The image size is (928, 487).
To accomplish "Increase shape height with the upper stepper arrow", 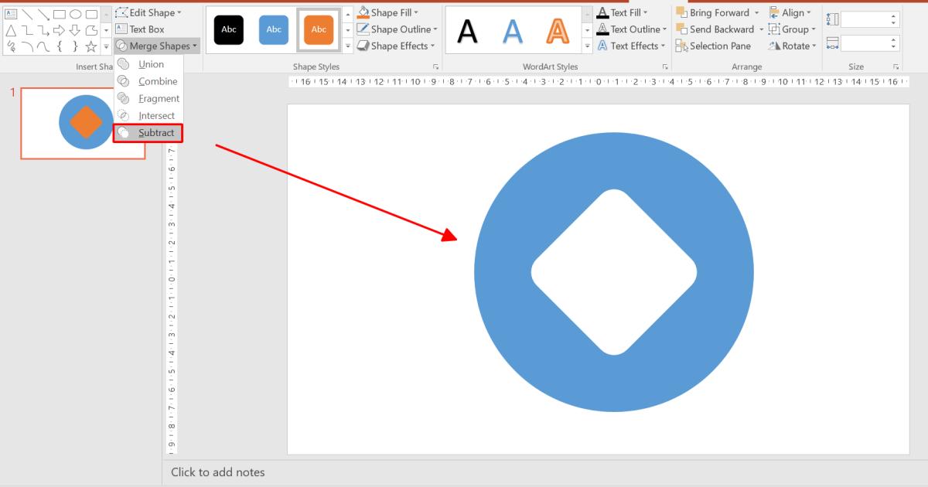I will click(893, 16).
